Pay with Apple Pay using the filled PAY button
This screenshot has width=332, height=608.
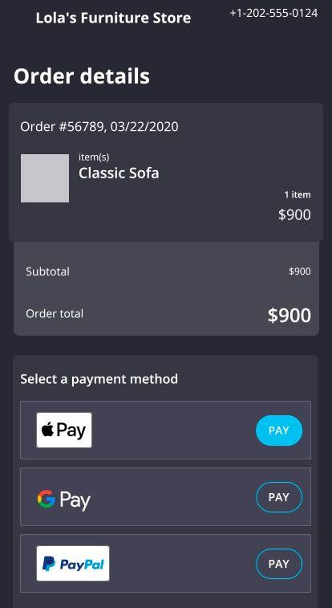tap(279, 430)
